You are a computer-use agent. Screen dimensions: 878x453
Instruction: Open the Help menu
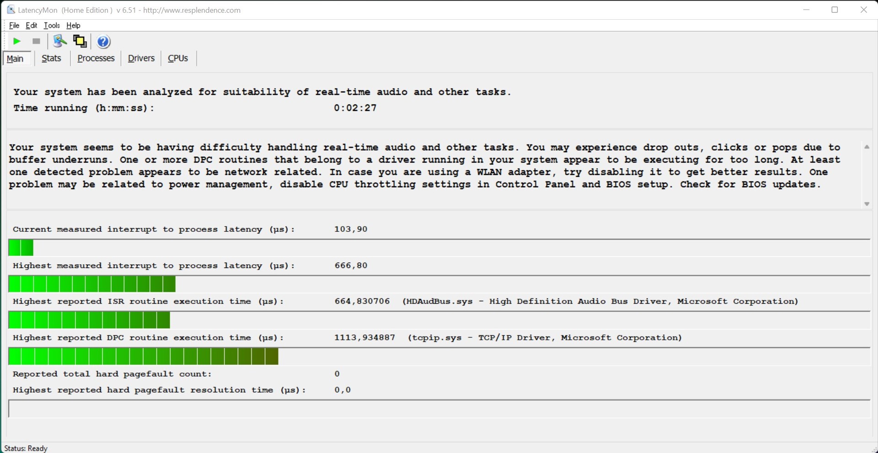click(73, 26)
